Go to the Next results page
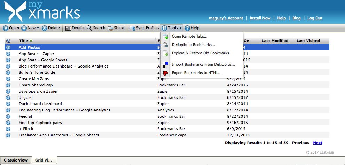The height and width of the screenshot is (165, 345). (318, 143)
